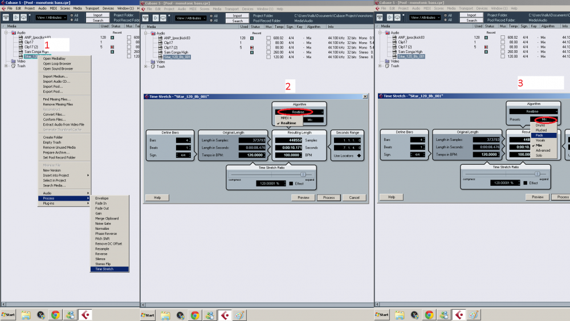Click Cancel button in middle Time Stretch dialog
Viewport: 570px width, 321px height.
(354, 198)
